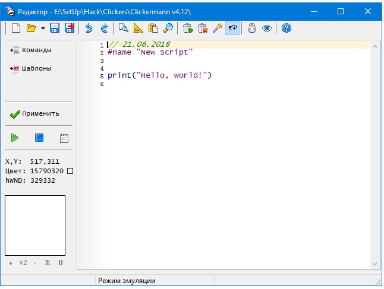Click the print("Hello, world!") line
Image resolution: width=384 pixels, height=289 pixels.
point(159,75)
